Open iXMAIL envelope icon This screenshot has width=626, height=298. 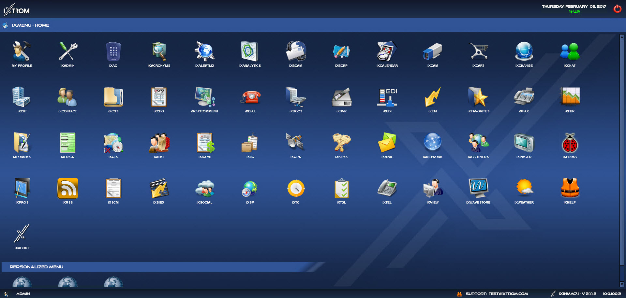(387, 143)
